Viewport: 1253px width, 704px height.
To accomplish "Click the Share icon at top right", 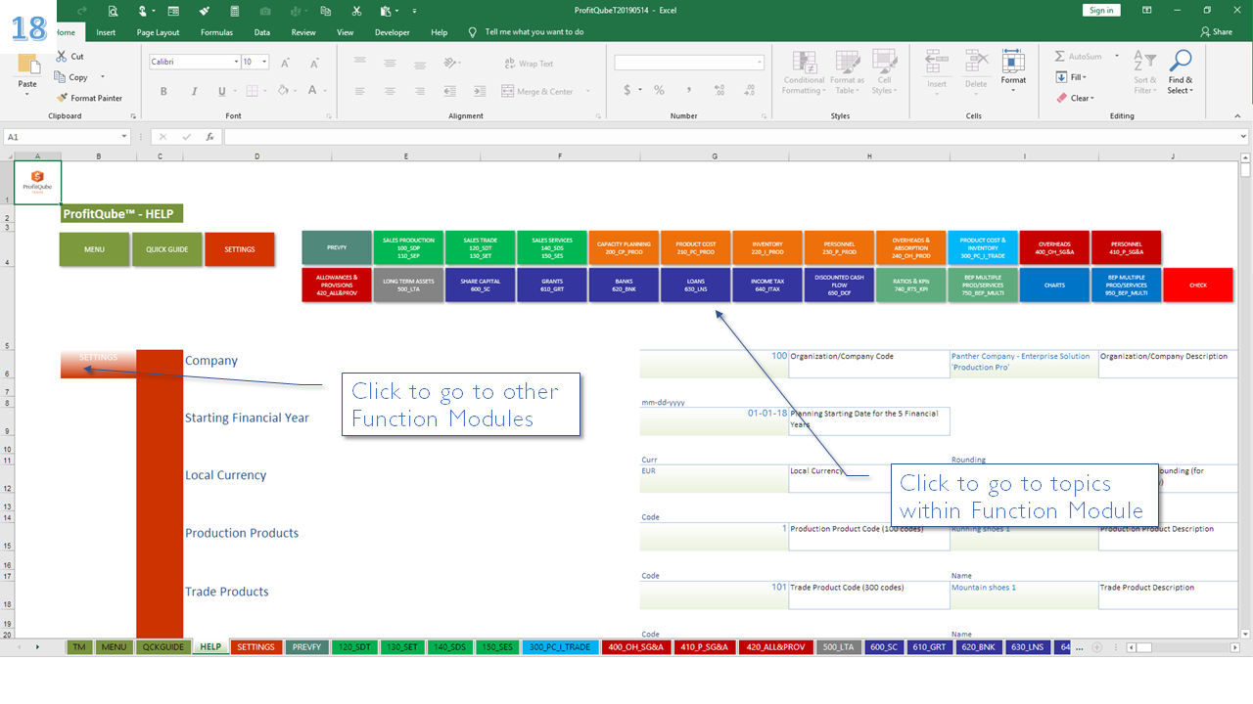I will pyautogui.click(x=1217, y=32).
